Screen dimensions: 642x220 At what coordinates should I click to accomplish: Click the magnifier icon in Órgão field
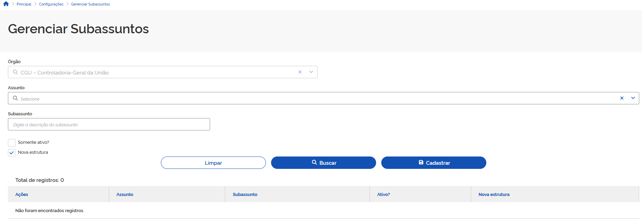click(x=15, y=72)
